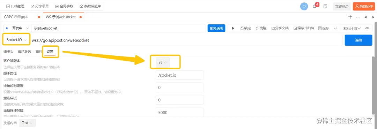Open the notifications bell with badge
The width and height of the screenshot is (377, 129).
315,6
